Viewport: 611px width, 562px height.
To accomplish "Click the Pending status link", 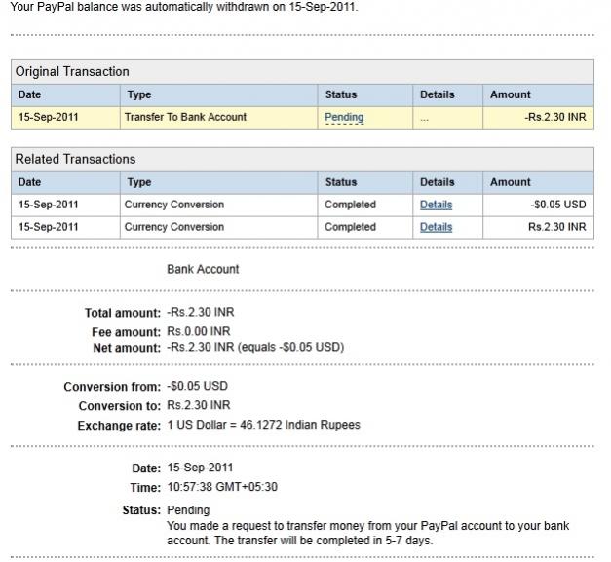I will click(344, 117).
